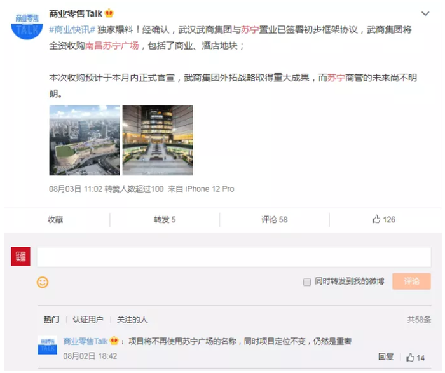
Task: Switch to the 关注的人 comments tab
Action: [x=132, y=320]
